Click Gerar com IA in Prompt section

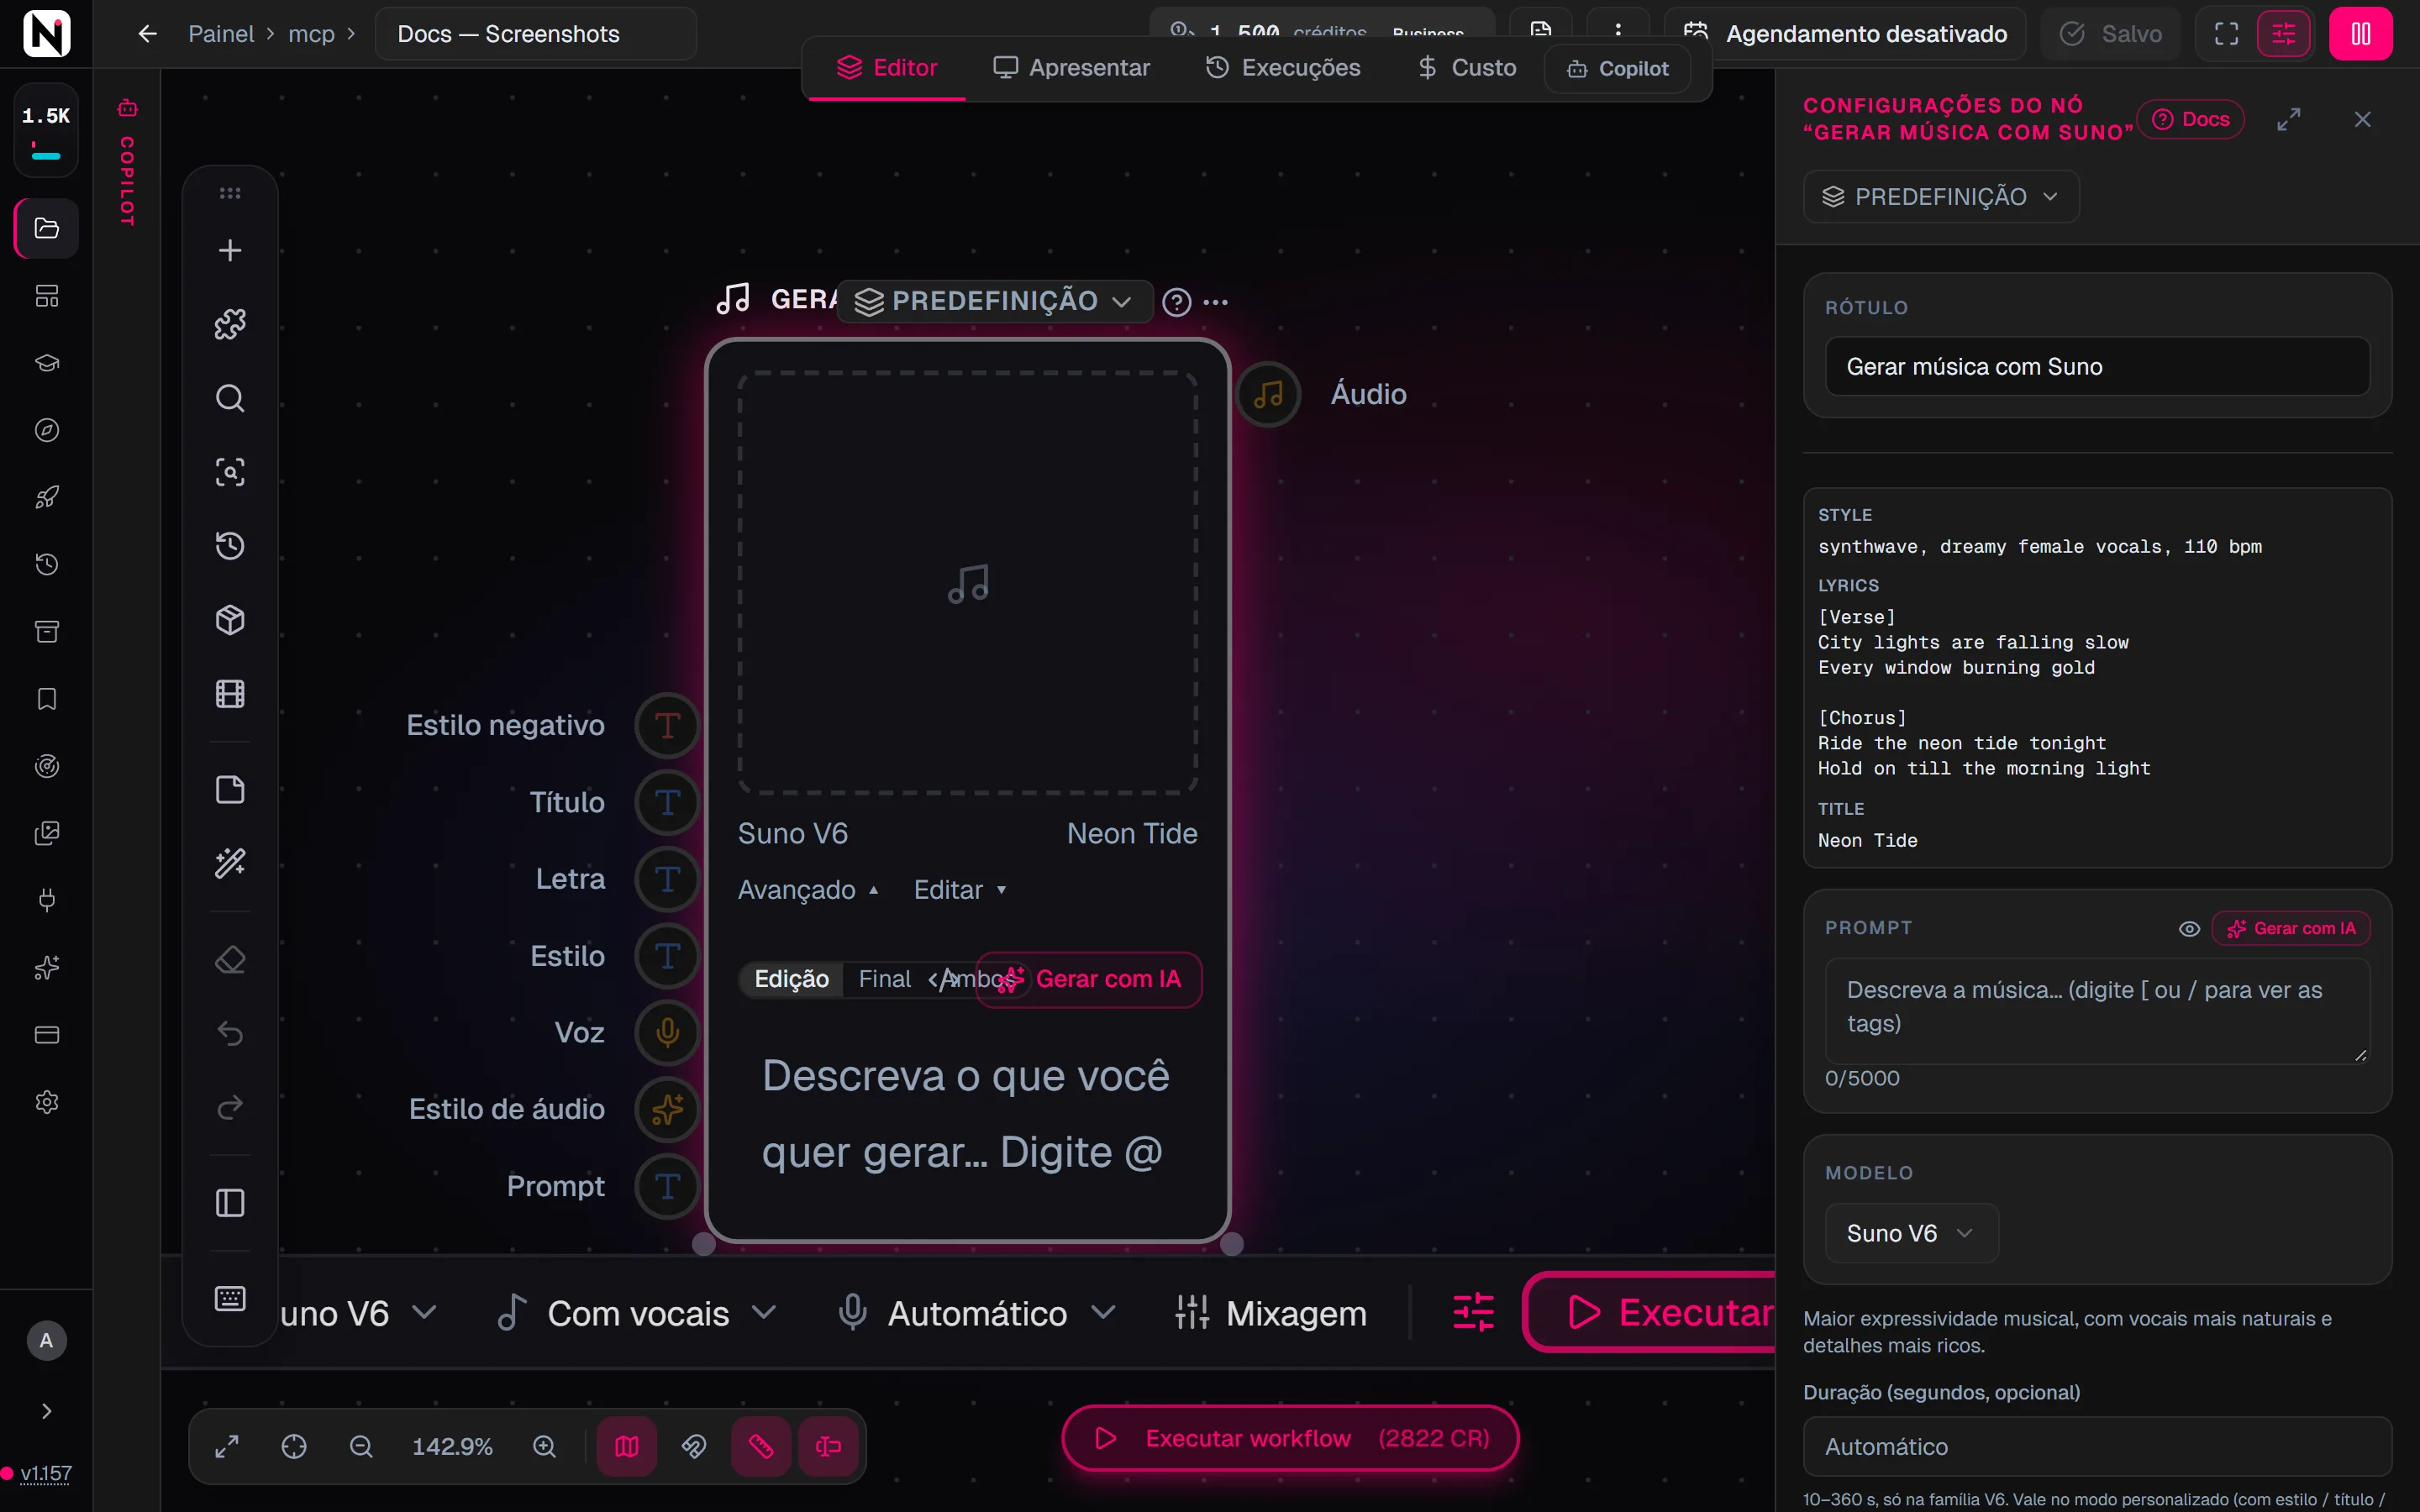coord(2291,929)
